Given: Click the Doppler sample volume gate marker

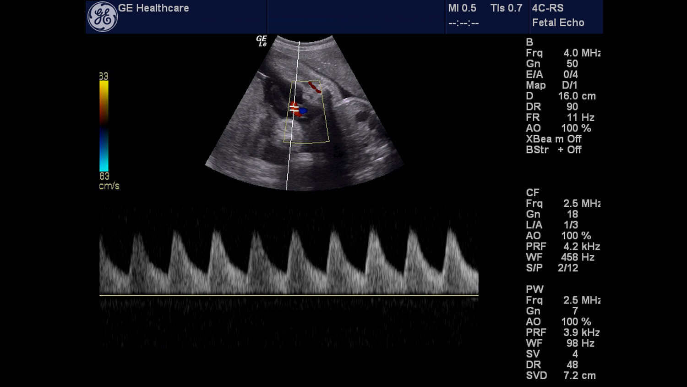Looking at the screenshot, I should (x=294, y=108).
